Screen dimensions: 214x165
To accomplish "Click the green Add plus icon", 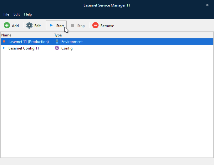I will tap(7, 26).
